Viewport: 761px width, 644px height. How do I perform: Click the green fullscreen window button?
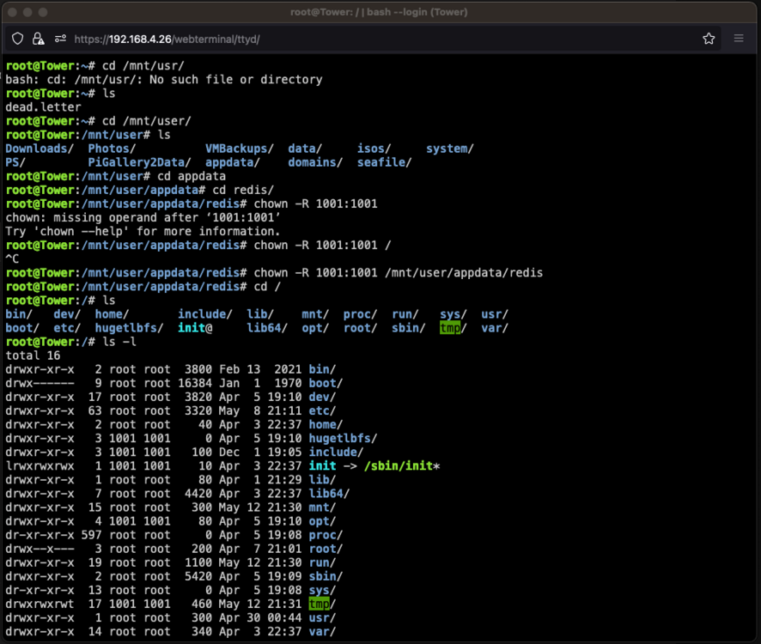(43, 12)
